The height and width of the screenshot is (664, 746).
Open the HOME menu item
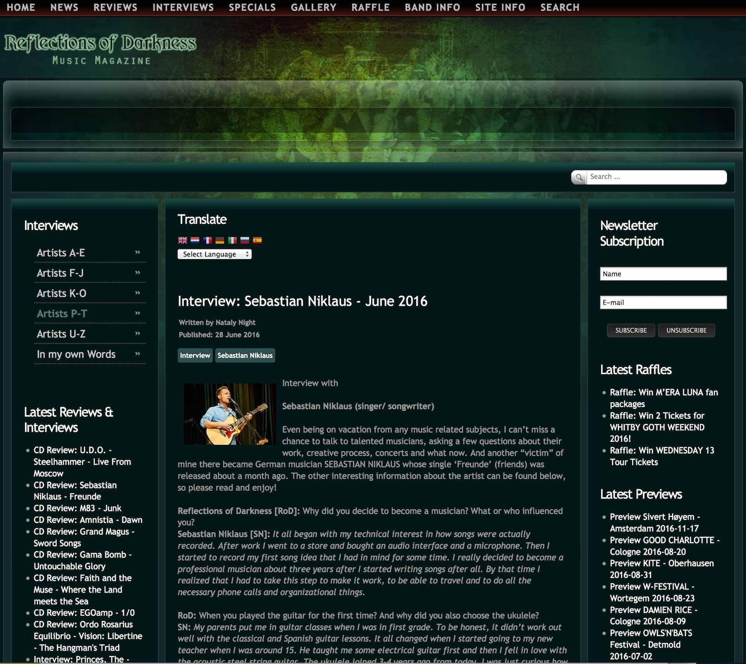pyautogui.click(x=21, y=7)
